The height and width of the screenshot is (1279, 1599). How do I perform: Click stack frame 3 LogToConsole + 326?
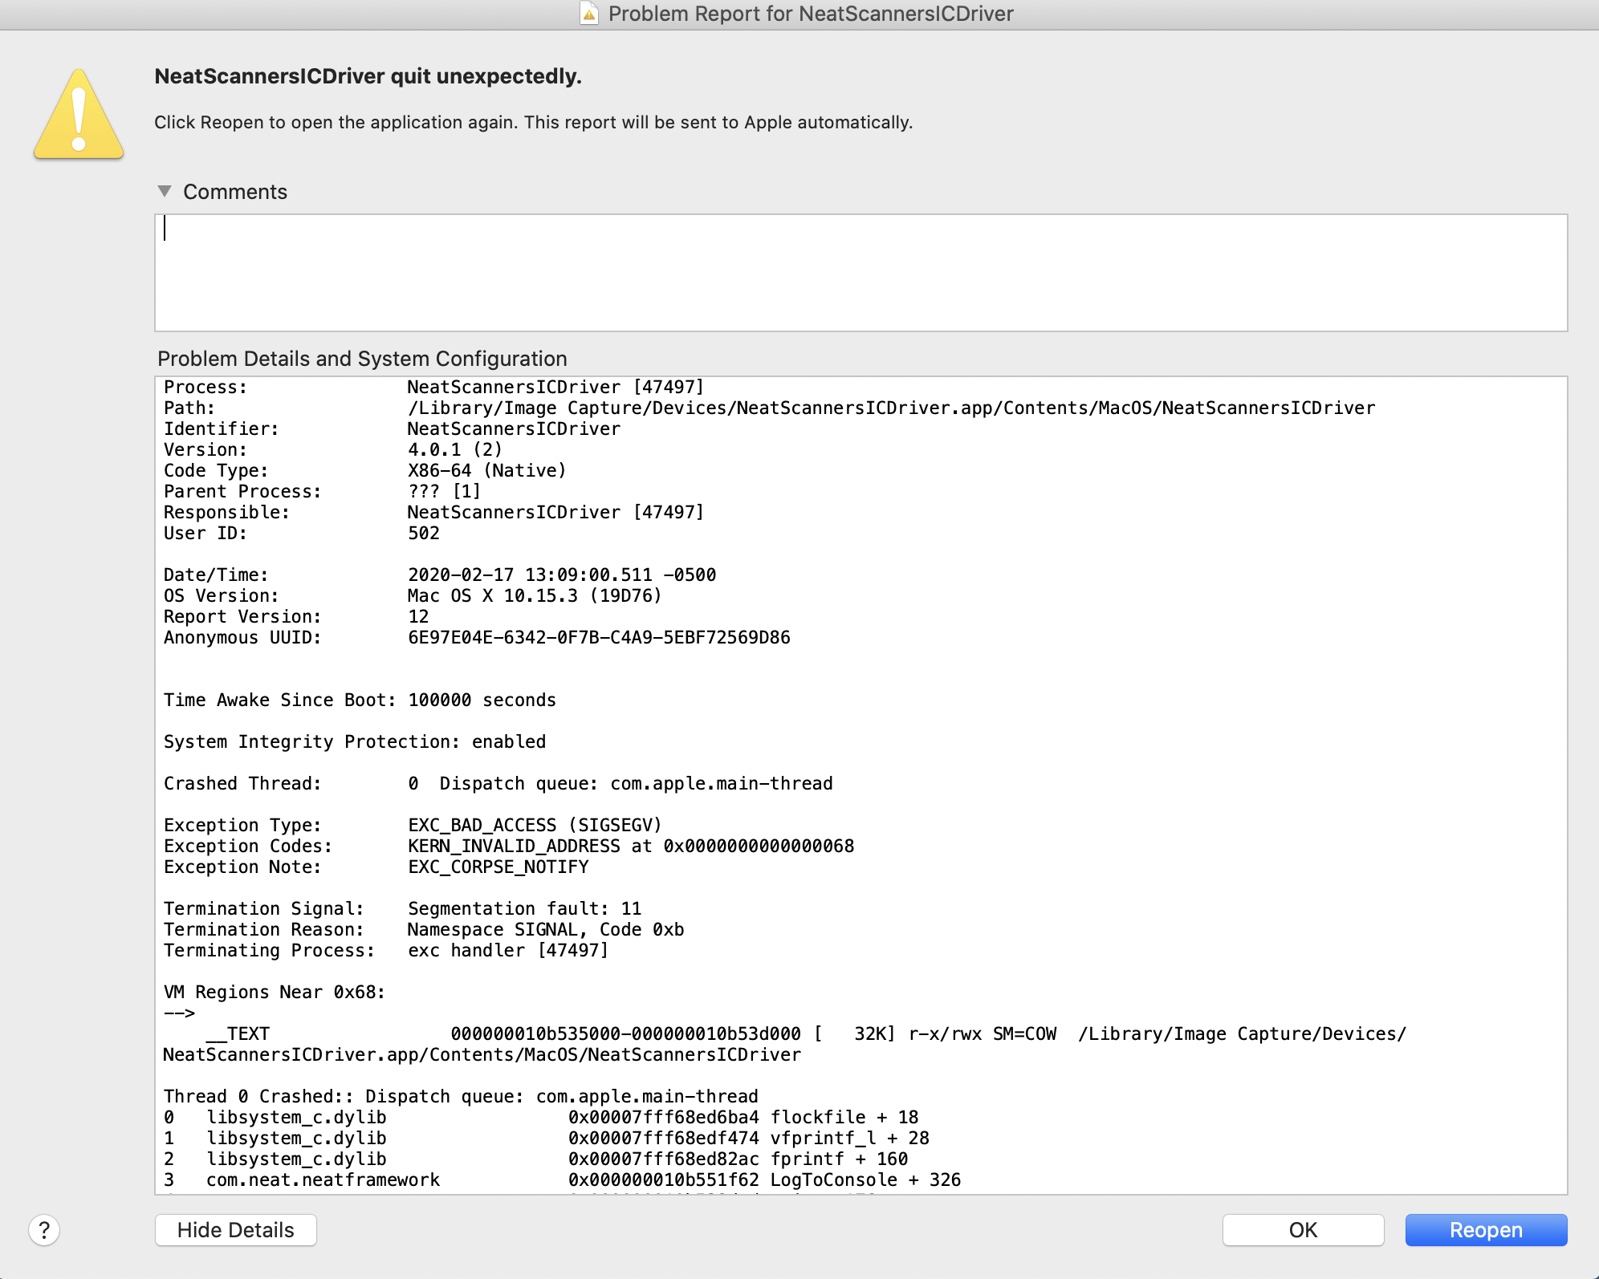click(x=562, y=1180)
